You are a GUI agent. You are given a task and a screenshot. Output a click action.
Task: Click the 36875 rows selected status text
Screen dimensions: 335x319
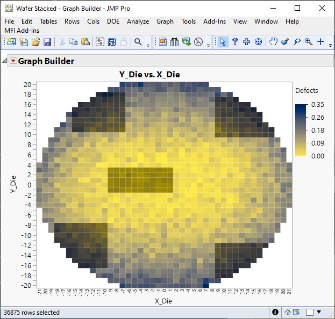pyautogui.click(x=32, y=313)
